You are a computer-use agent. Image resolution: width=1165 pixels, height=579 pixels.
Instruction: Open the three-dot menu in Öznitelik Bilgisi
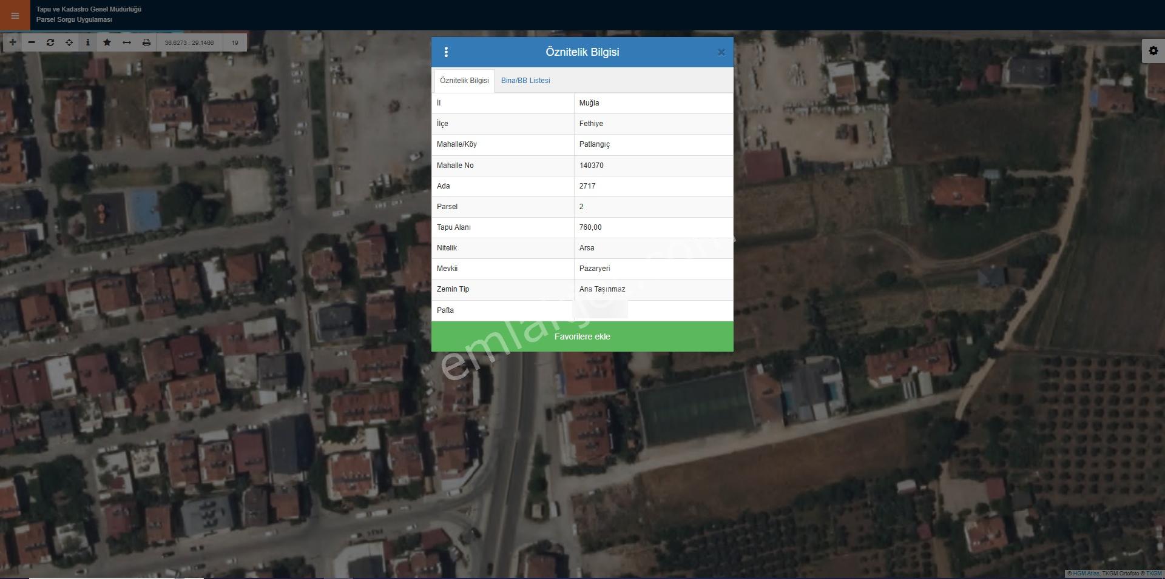[446, 52]
